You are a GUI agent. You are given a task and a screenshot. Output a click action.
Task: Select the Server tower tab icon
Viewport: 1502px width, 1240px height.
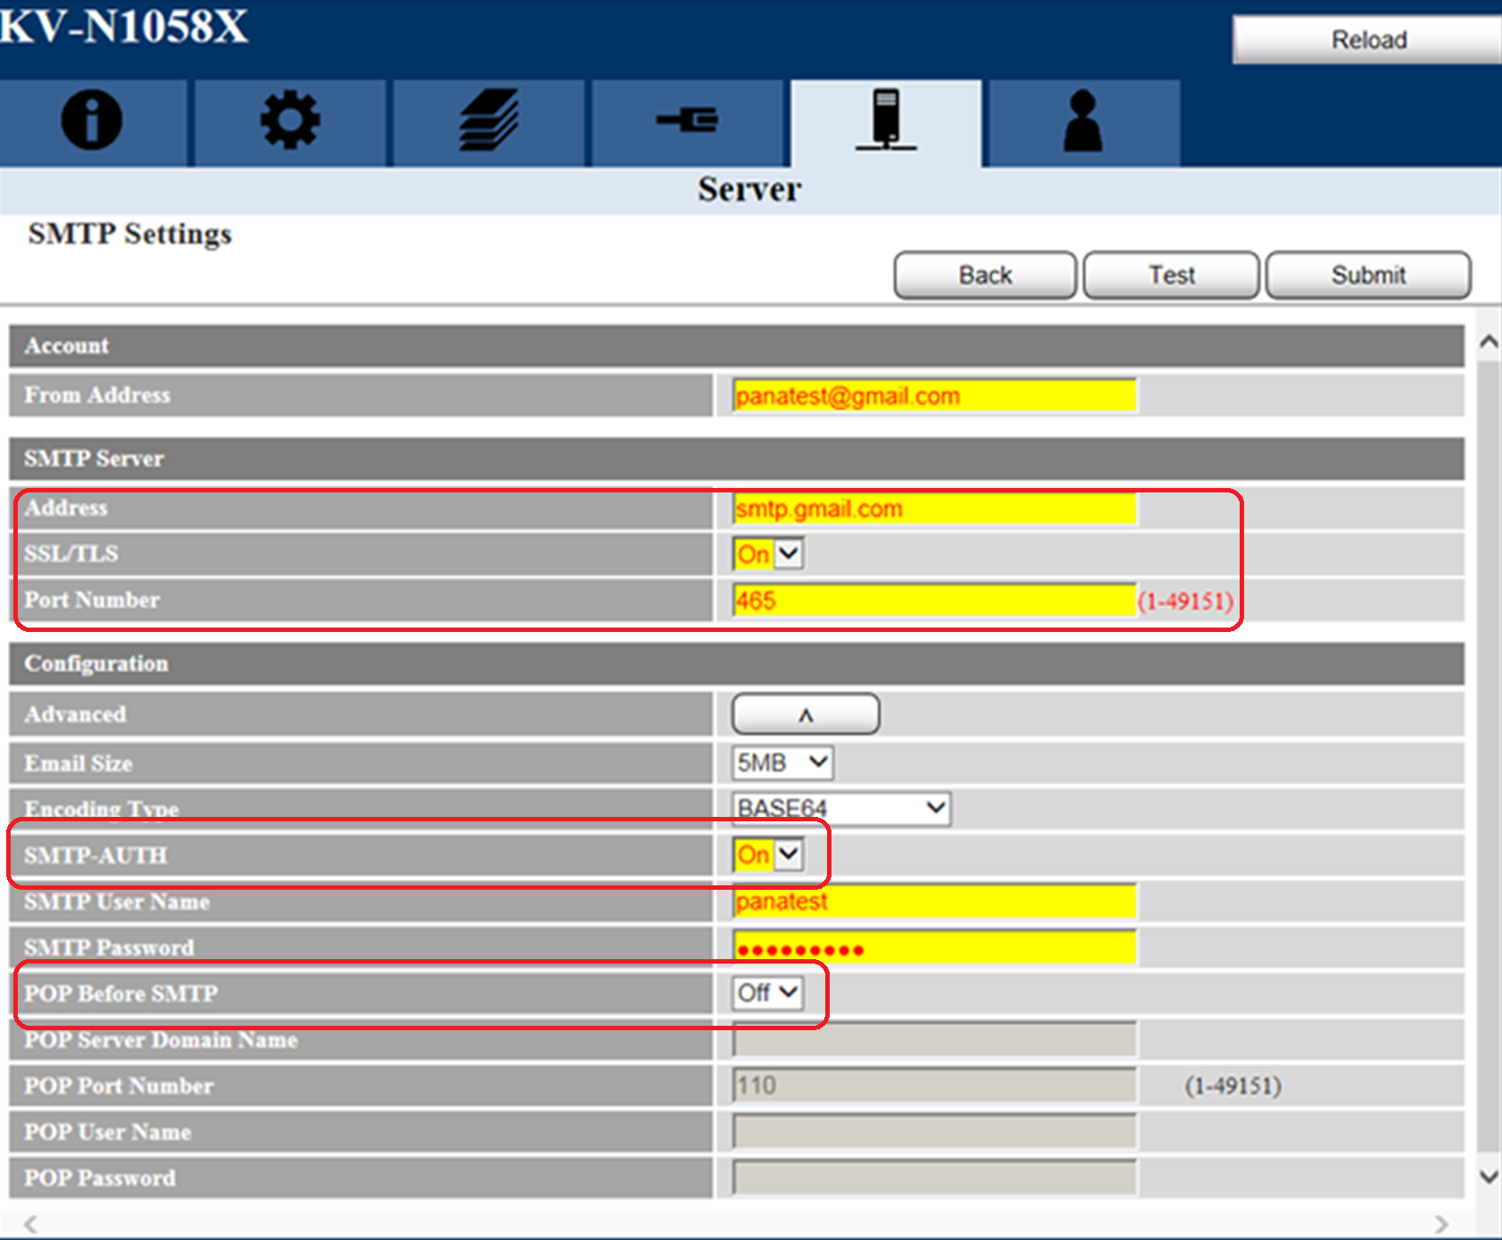point(886,122)
